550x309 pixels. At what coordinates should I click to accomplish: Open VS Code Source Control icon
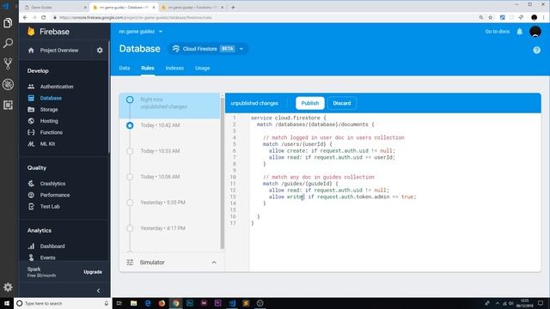coord(8,64)
